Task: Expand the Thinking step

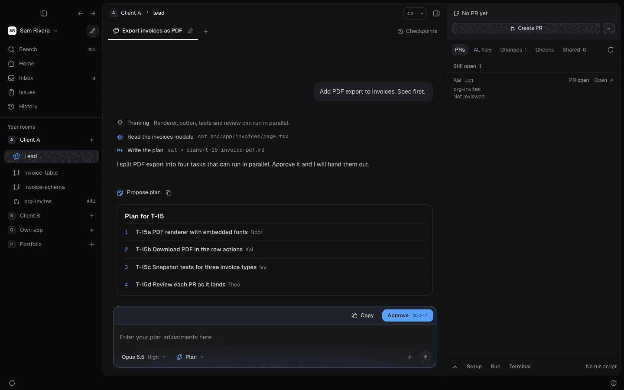Action: [203, 123]
